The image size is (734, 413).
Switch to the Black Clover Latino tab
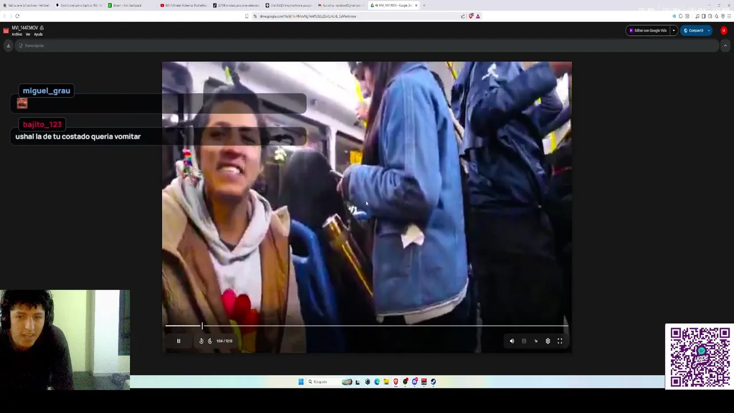pos(79,5)
